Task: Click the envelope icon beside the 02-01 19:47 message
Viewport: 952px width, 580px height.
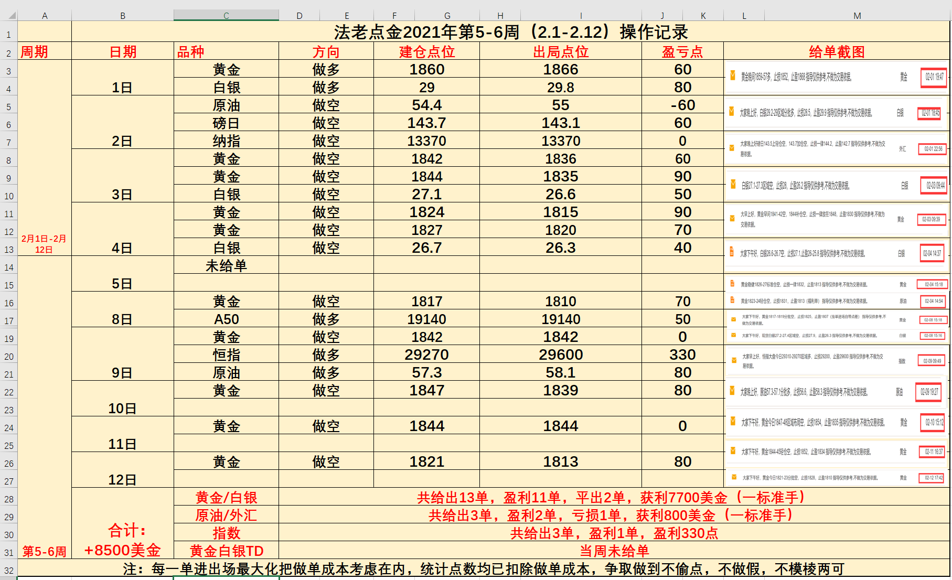Action: click(733, 76)
